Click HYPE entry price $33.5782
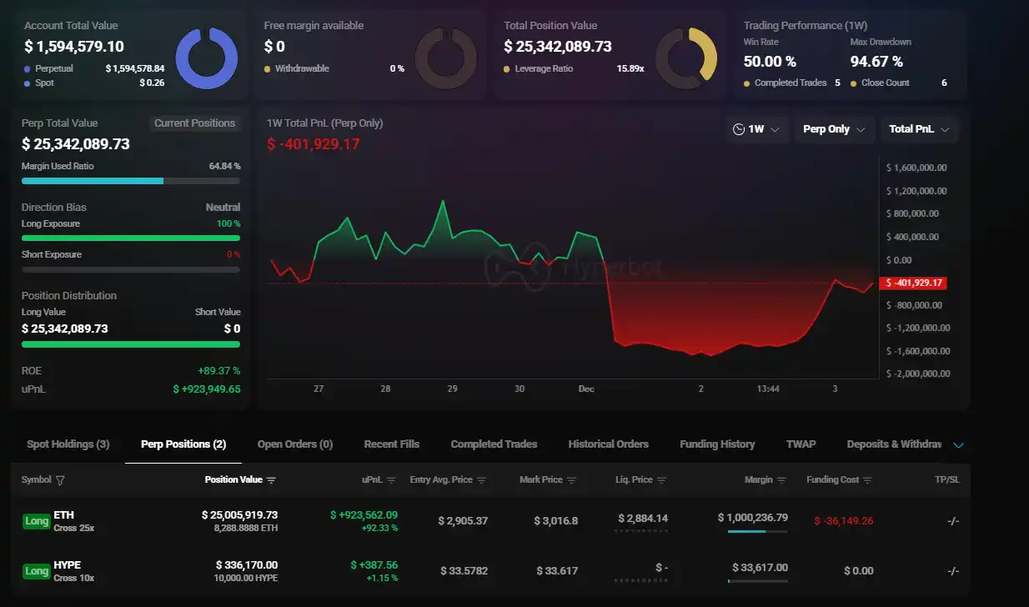This screenshot has height=607, width=1029. pyautogui.click(x=464, y=571)
